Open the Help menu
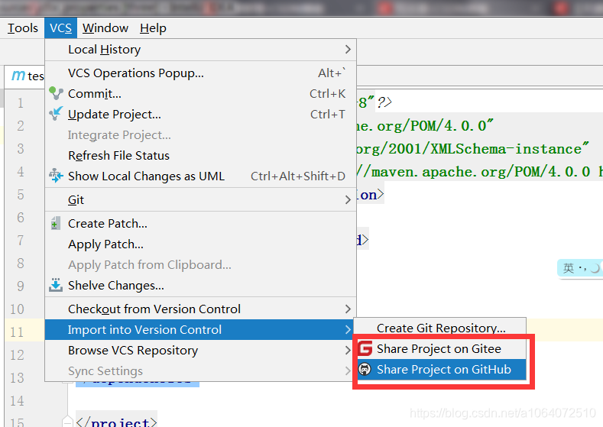The image size is (603, 427). (x=153, y=28)
